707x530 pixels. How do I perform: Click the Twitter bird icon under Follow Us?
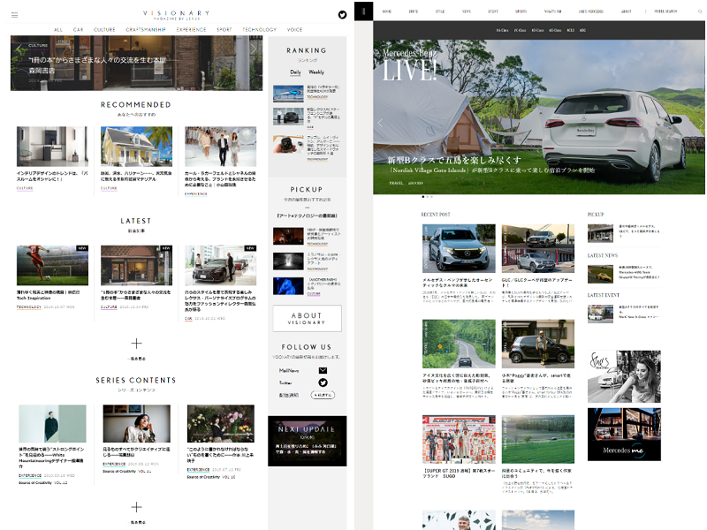(323, 382)
